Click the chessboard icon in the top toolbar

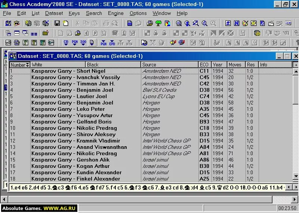pos(8,23)
